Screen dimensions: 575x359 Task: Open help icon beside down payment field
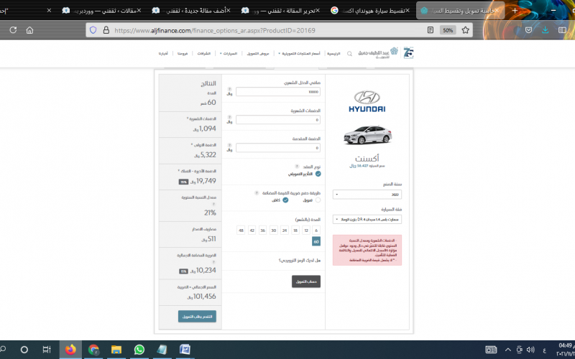click(x=229, y=145)
